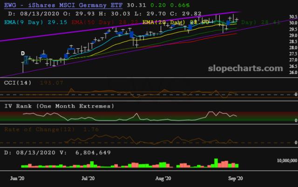The width and height of the screenshot is (298, 187).
Task: Click the IV Rank (One Month Extremes) label
Action: coord(60,106)
